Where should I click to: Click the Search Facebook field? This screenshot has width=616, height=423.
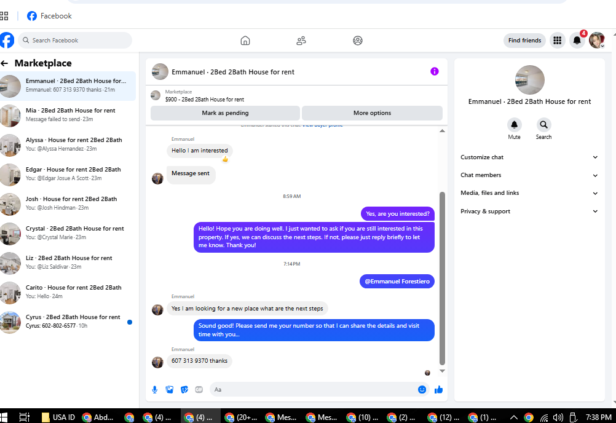pyautogui.click(x=75, y=40)
